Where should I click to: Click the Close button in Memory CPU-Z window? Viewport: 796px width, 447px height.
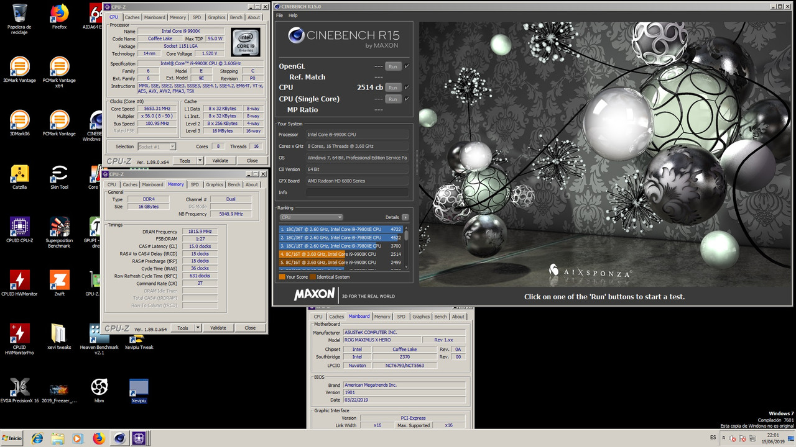(x=250, y=328)
